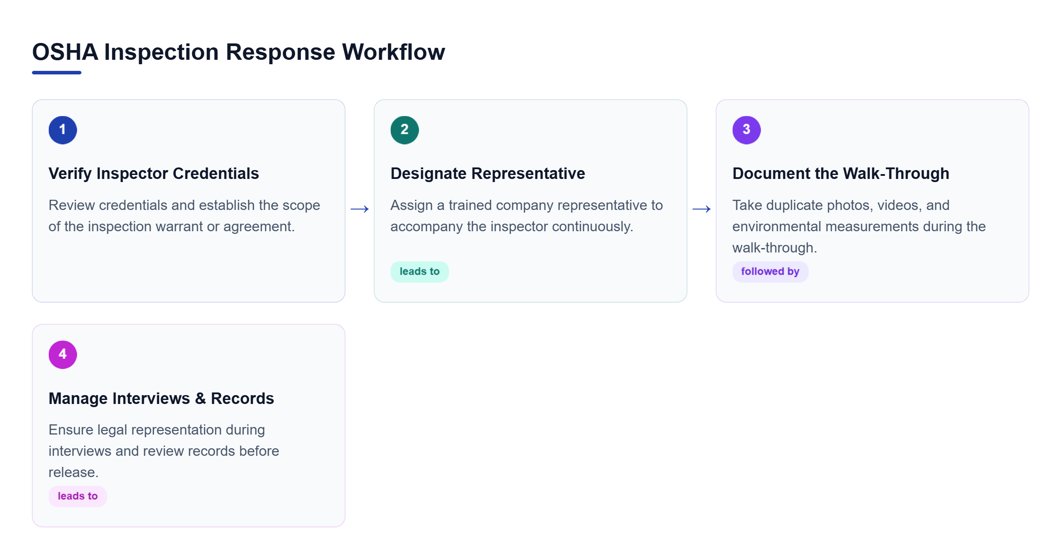This screenshot has height=559, width=1063.
Task: Select the 'Document the Walk-Through' heading
Action: coord(841,174)
